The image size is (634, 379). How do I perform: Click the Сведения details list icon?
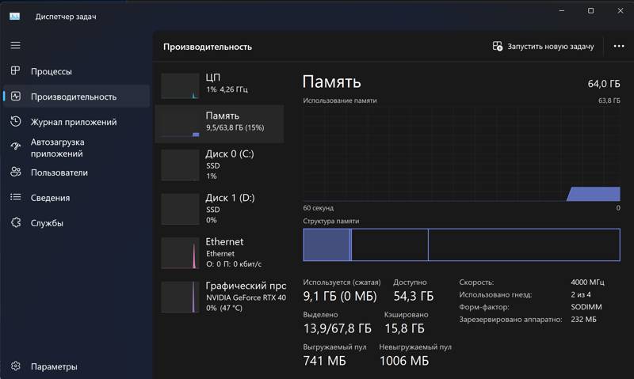point(15,198)
